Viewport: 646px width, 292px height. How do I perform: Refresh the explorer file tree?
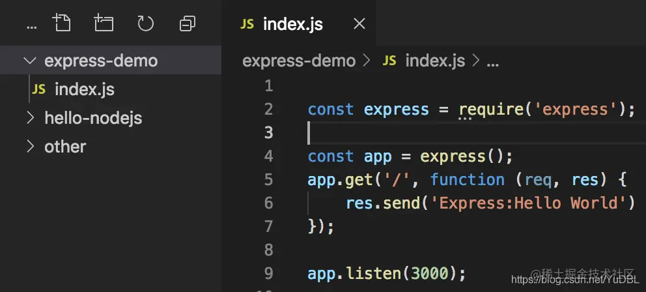click(x=145, y=23)
